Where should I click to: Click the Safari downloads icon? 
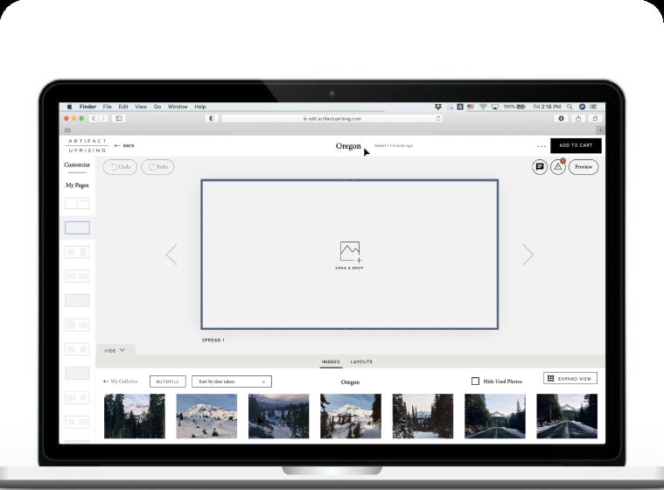click(561, 119)
